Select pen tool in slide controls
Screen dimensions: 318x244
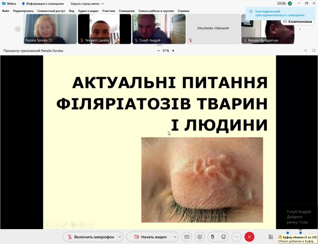(65, 225)
